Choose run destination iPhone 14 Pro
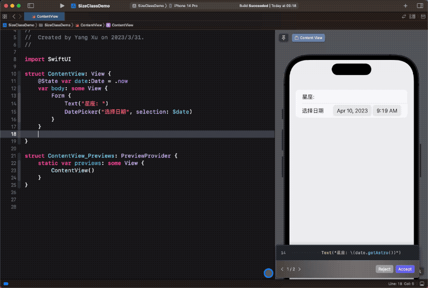The height and width of the screenshot is (288, 428). click(x=183, y=6)
